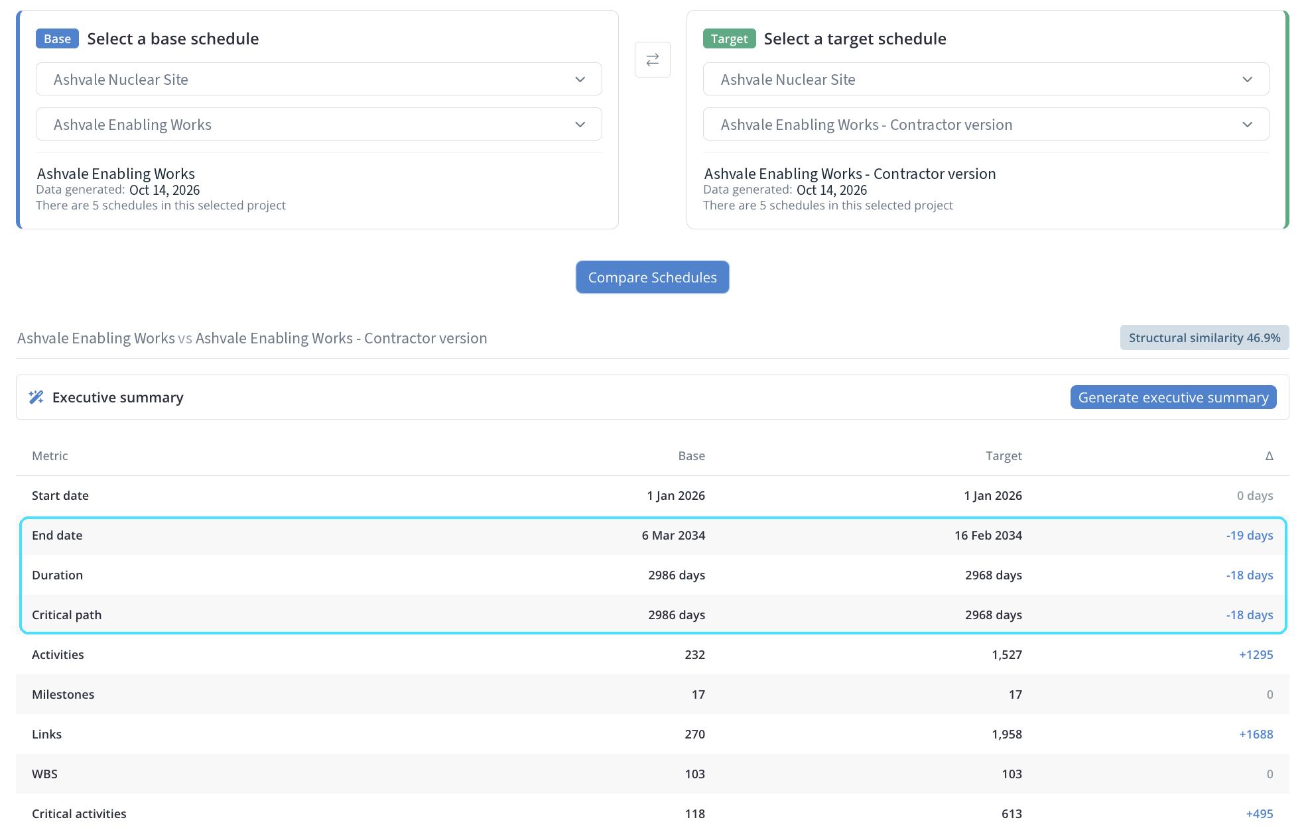
Task: Click target links value 1,958
Action: 1007,734
